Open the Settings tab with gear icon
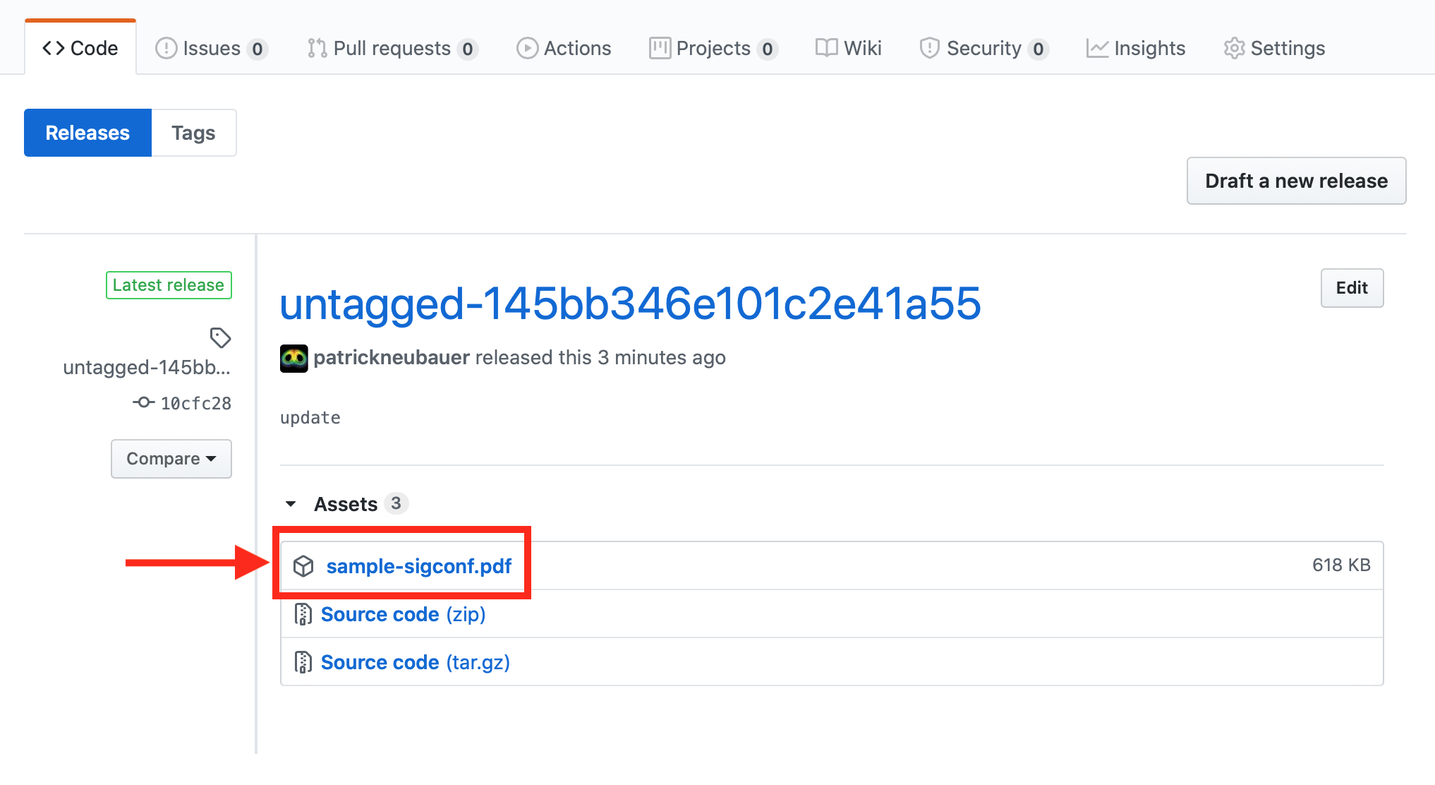 [1274, 48]
